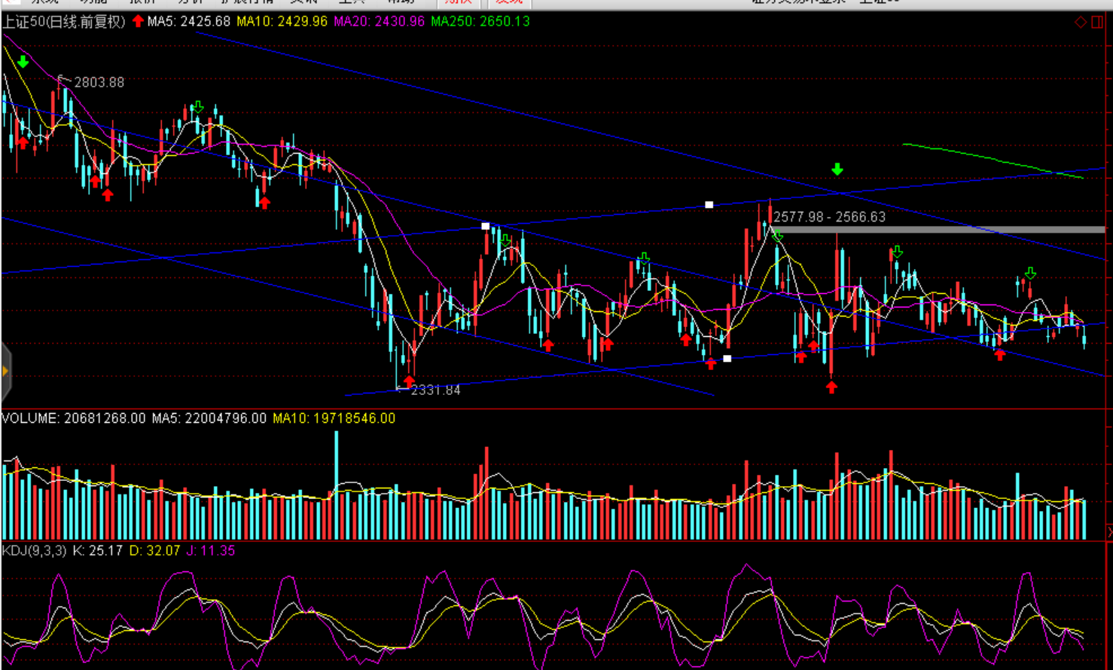Click the VOLUME indicator label

coord(30,418)
